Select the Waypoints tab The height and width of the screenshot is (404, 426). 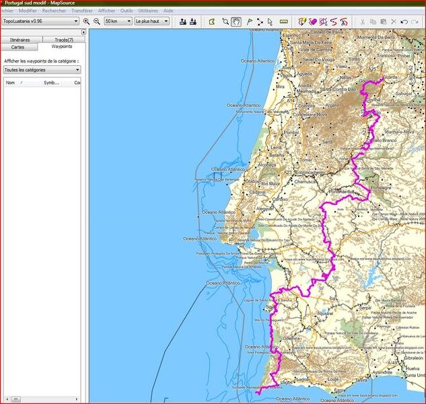(62, 46)
